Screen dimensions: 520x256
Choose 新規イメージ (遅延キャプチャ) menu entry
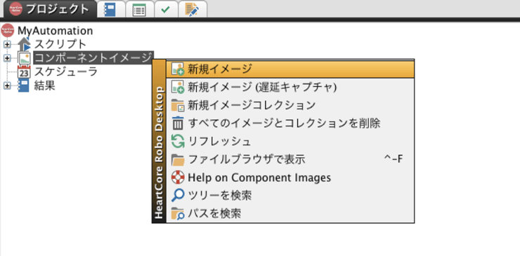[290, 87]
